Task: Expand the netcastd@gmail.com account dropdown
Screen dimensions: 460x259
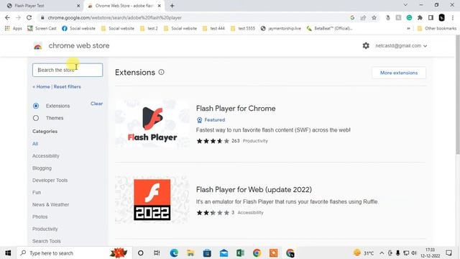Action: pyautogui.click(x=401, y=46)
